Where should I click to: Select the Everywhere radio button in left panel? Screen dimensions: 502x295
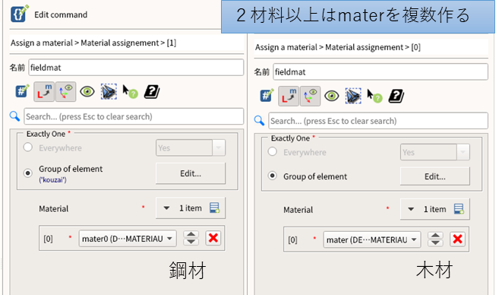28,147
